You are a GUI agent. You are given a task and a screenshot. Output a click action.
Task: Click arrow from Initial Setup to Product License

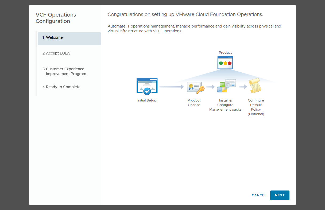click(171, 87)
